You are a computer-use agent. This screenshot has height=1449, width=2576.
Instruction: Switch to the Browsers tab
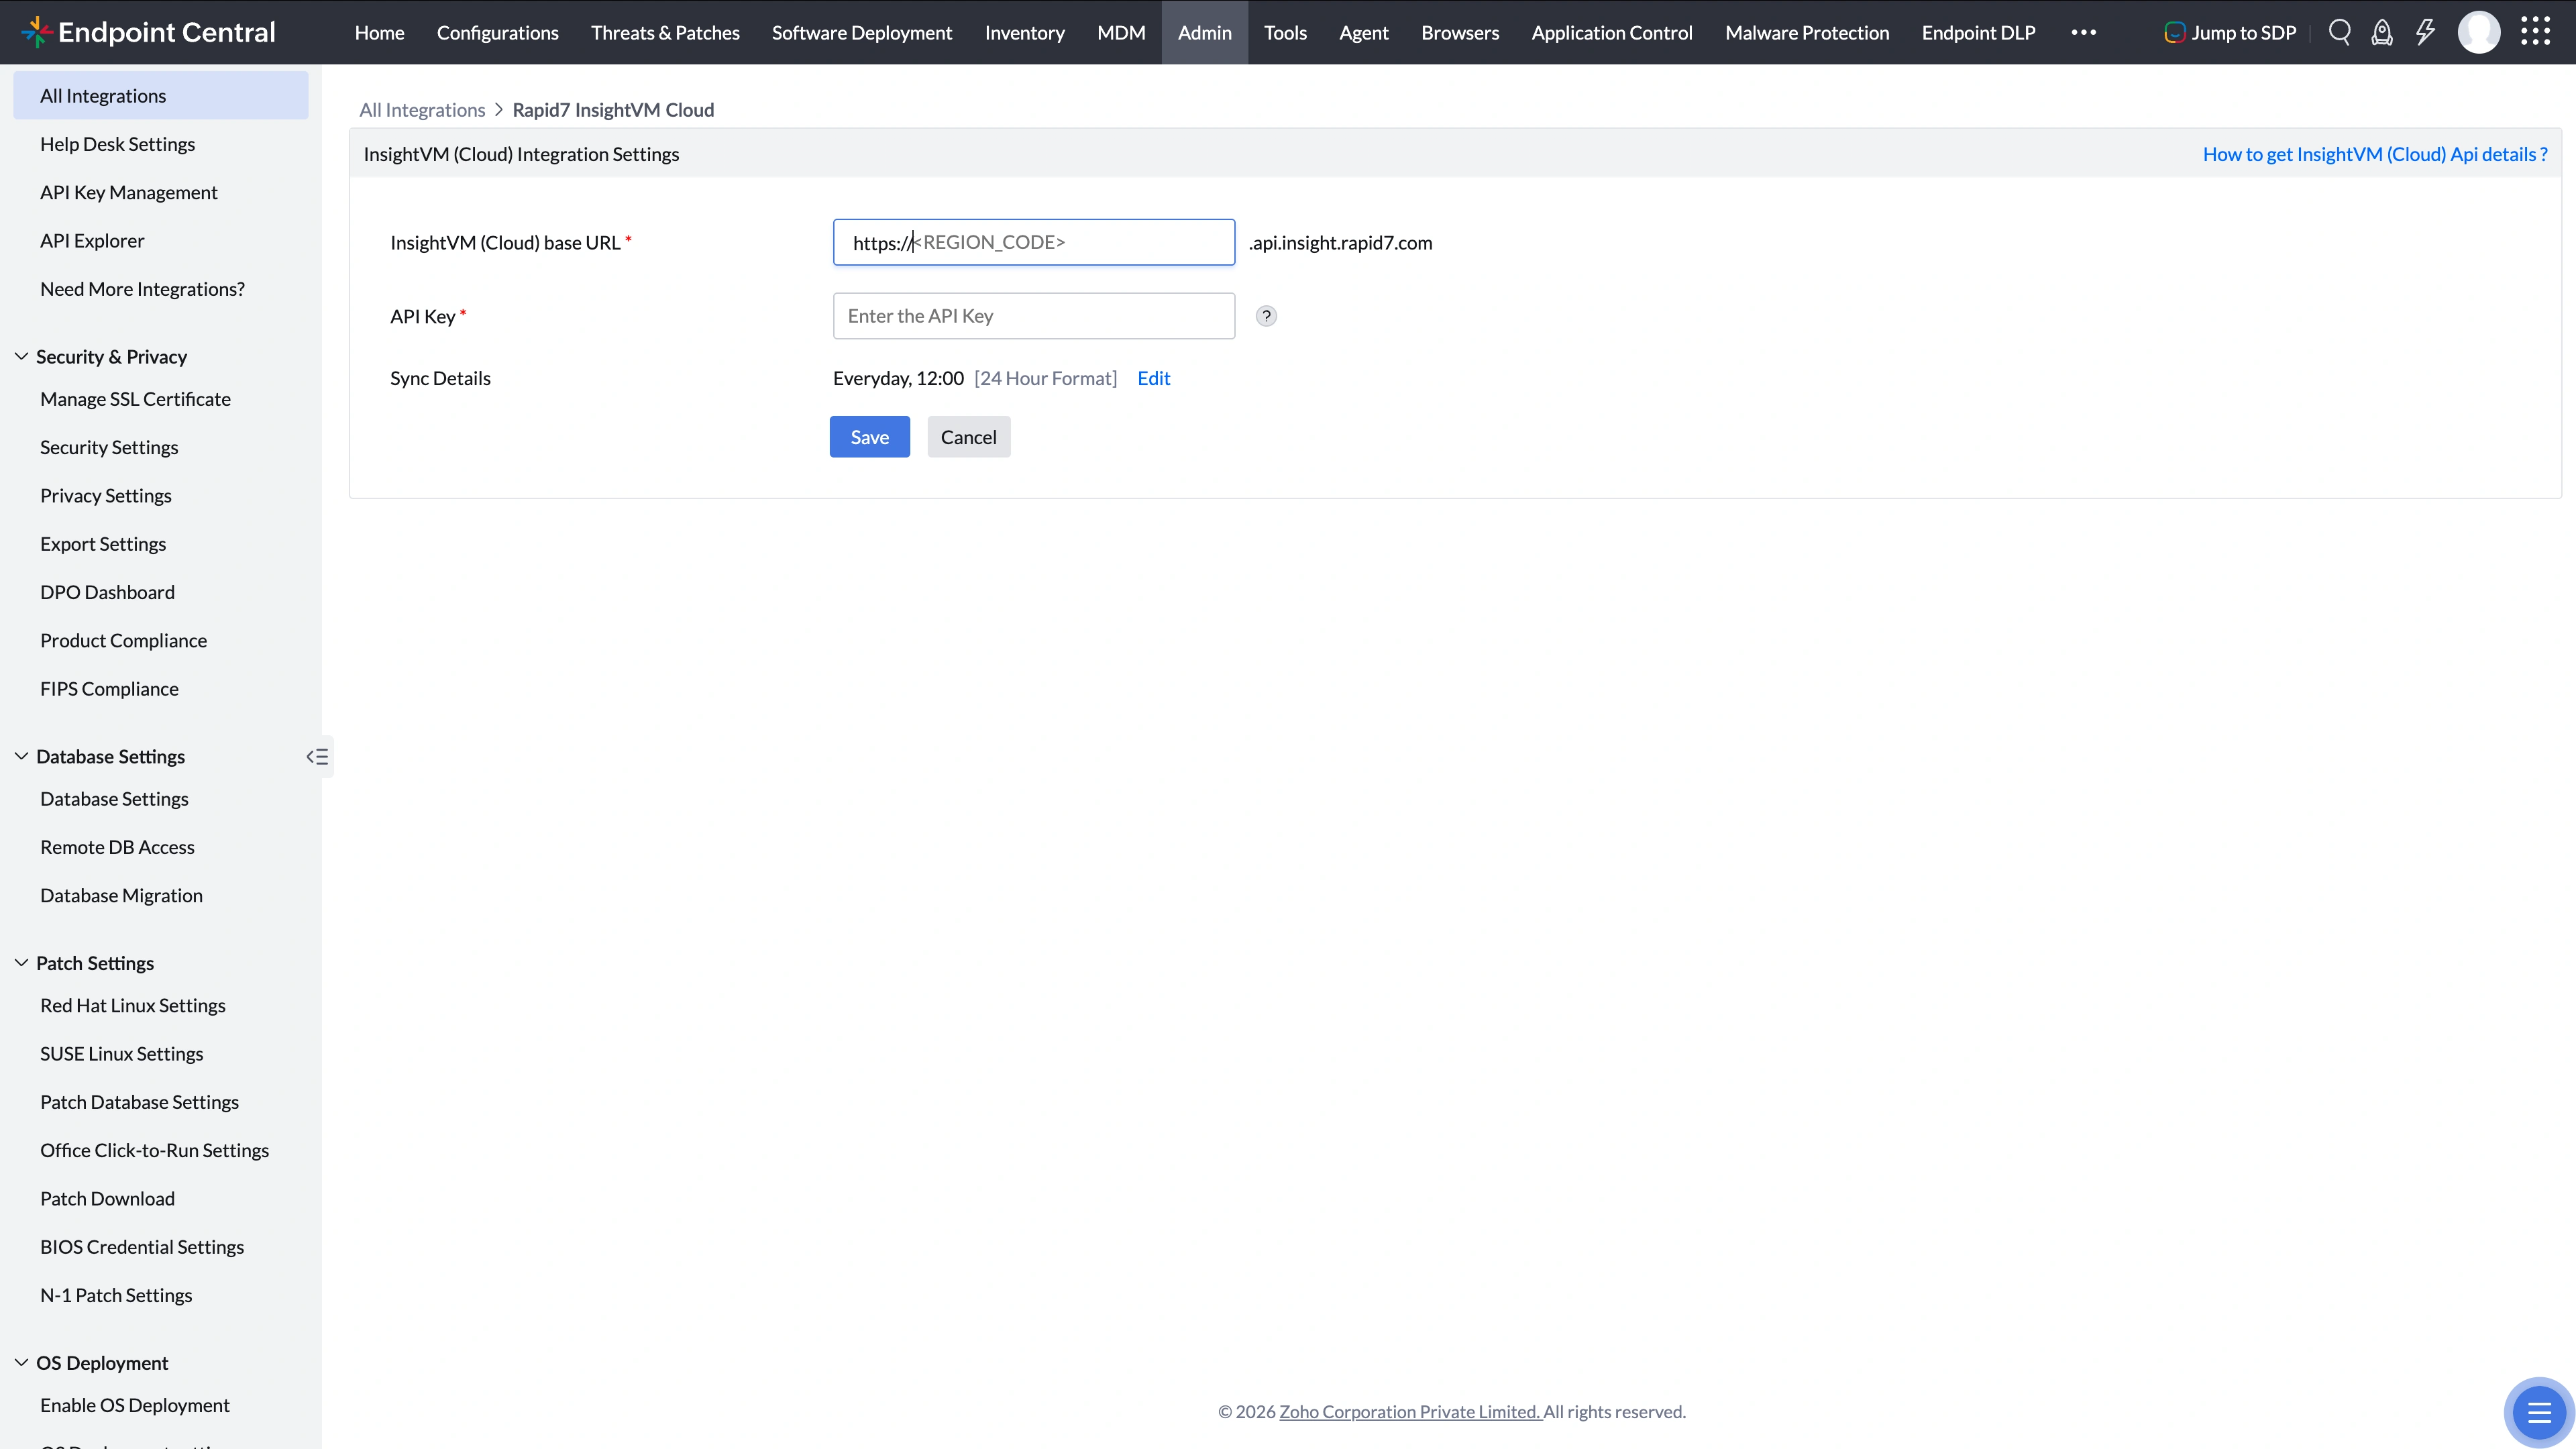click(1460, 32)
